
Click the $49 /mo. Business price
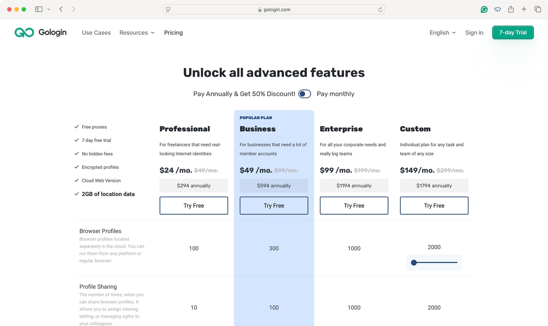point(256,170)
